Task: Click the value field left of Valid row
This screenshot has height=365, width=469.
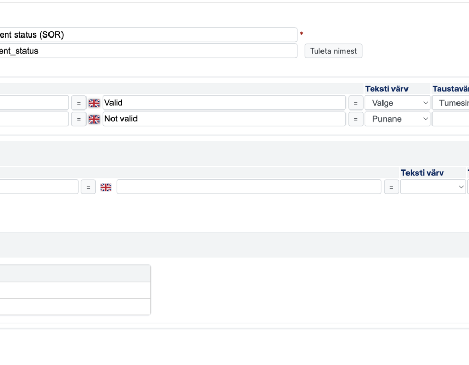Action: click(34, 103)
